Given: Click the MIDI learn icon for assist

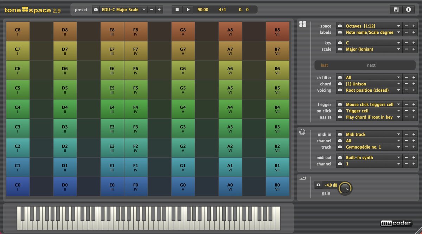Looking at the screenshot, I should (340, 117).
